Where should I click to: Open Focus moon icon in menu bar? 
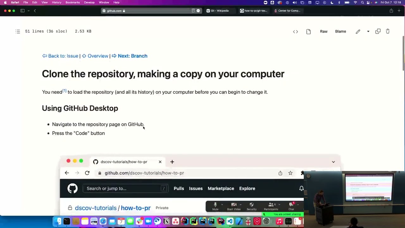point(332,3)
